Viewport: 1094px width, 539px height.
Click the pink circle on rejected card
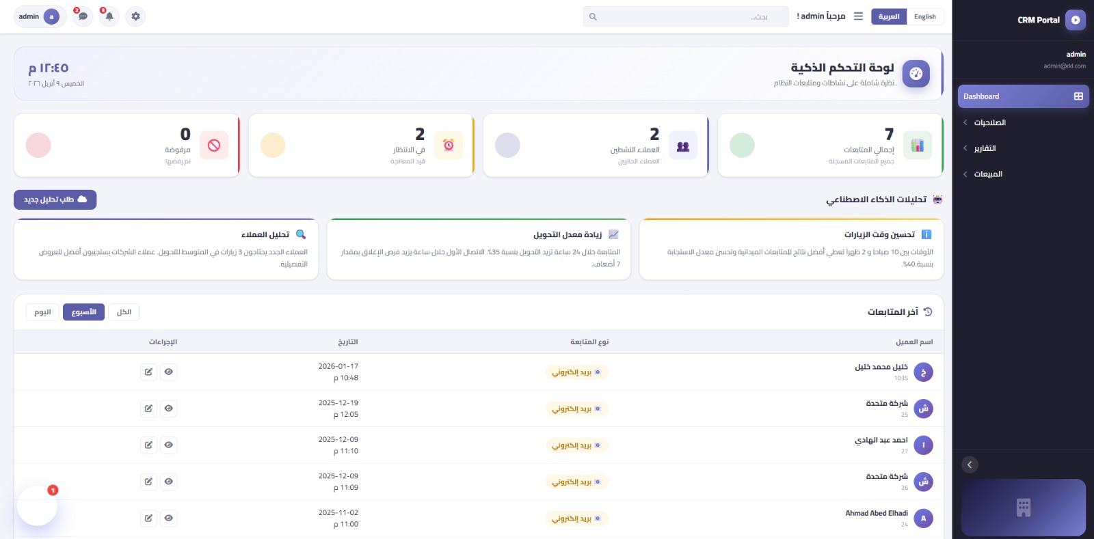[x=38, y=145]
